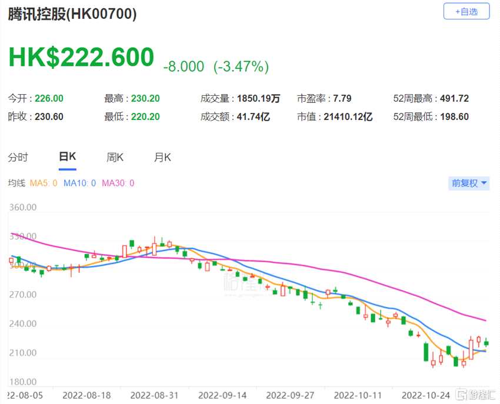
Task: Click the 2022-08-31 date axis label
Action: pos(154,395)
